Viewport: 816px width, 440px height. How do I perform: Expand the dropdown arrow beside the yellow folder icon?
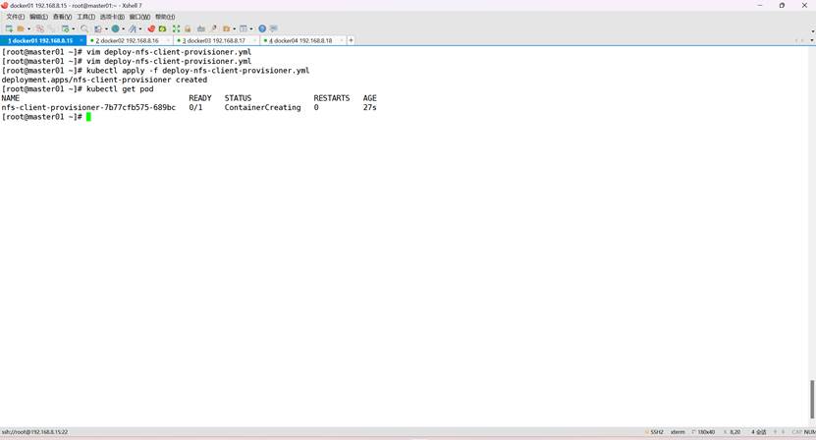234,28
